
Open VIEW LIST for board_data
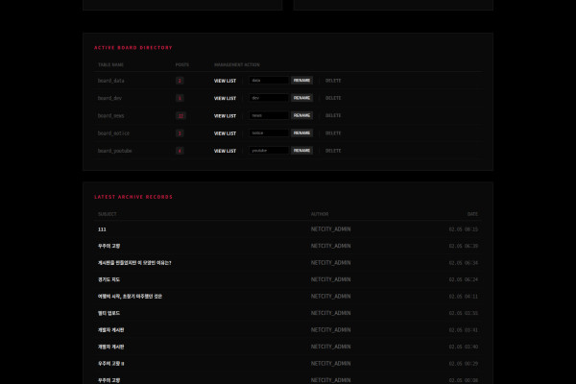(225, 81)
